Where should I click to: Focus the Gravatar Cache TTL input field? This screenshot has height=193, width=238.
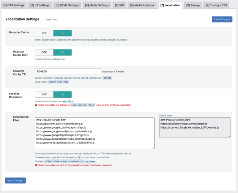(68, 72)
